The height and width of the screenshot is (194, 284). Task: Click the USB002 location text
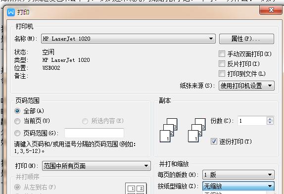51,68
